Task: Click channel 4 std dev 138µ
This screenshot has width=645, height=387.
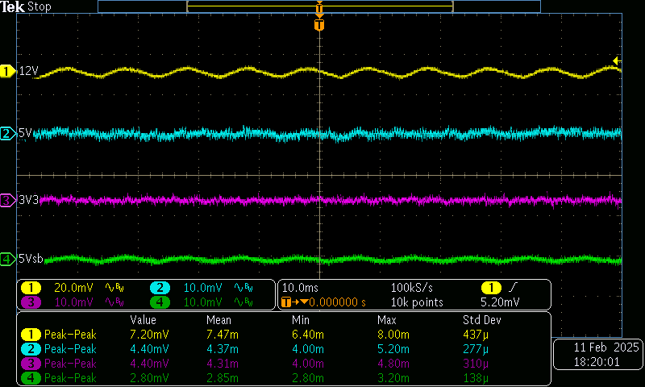Action: pos(476,378)
